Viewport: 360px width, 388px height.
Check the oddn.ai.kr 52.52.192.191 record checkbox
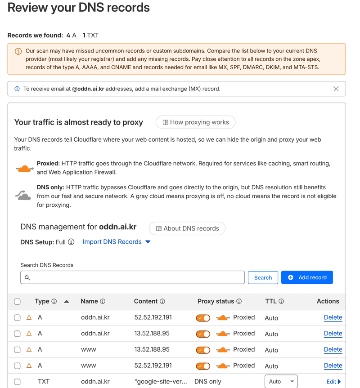click(x=18, y=317)
